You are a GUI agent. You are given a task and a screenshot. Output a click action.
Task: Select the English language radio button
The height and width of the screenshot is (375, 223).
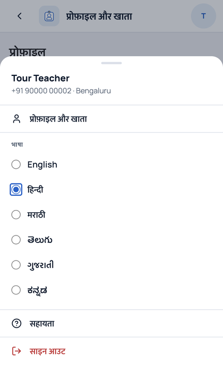click(x=16, y=164)
